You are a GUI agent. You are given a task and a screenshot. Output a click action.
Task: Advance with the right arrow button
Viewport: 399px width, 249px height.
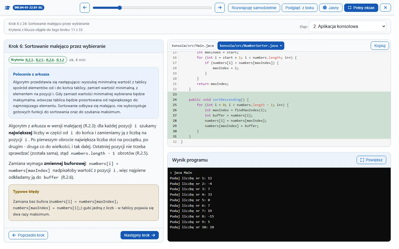(x=220, y=8)
